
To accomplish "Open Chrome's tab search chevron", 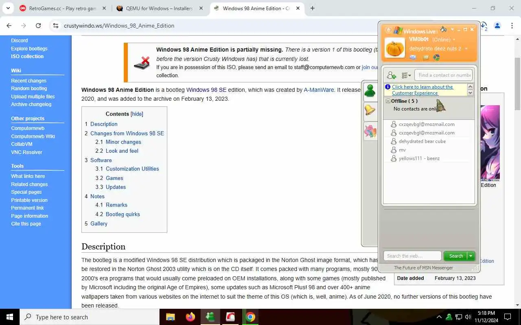I will 8,8.
